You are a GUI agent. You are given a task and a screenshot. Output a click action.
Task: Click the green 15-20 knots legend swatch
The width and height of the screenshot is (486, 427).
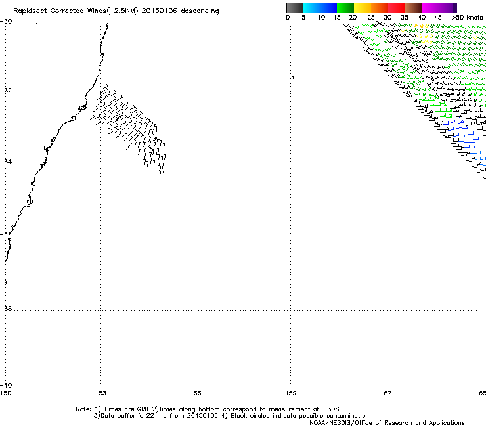(345, 8)
